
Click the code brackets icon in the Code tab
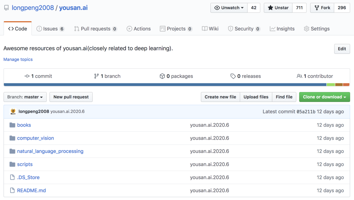11,29
